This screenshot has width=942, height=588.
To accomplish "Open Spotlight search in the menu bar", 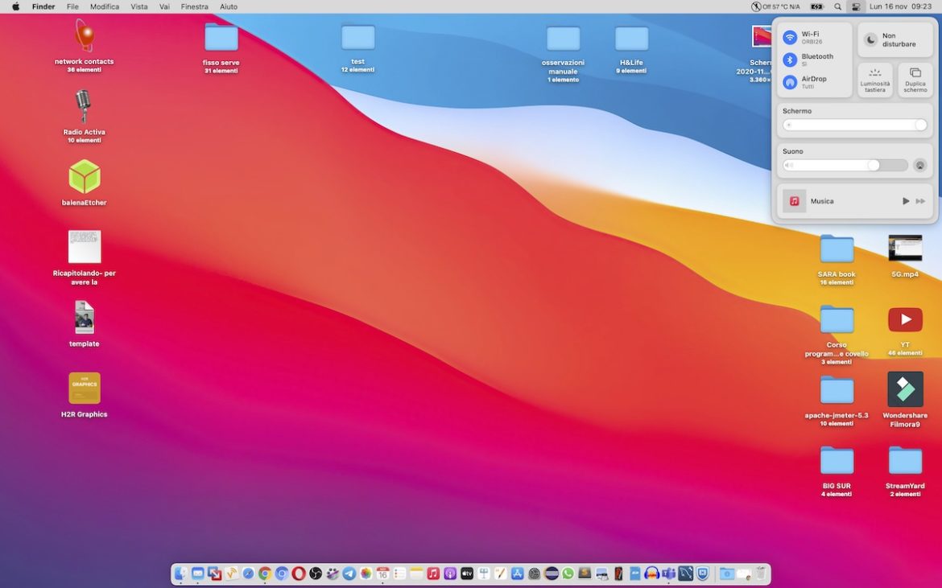I will coord(837,6).
